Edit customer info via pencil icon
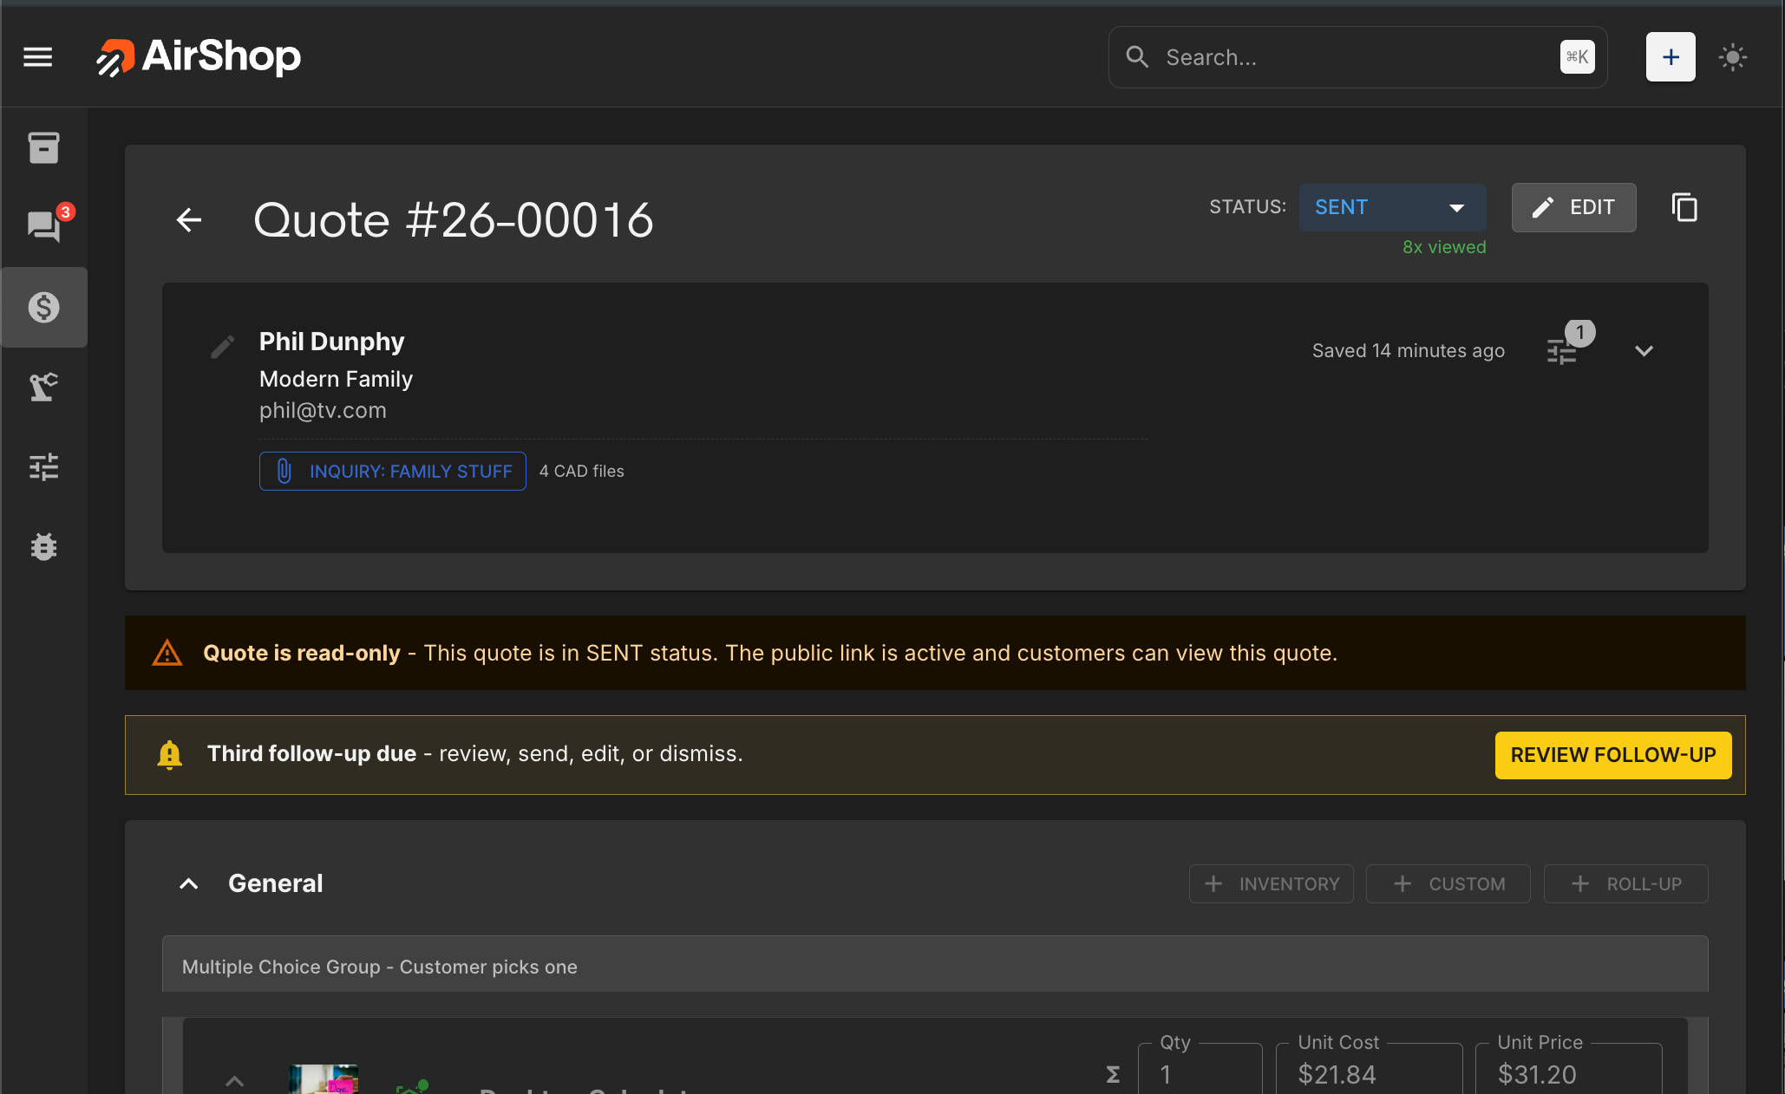 (223, 346)
